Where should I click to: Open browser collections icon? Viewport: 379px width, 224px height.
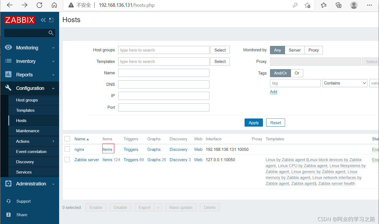pos(339,5)
